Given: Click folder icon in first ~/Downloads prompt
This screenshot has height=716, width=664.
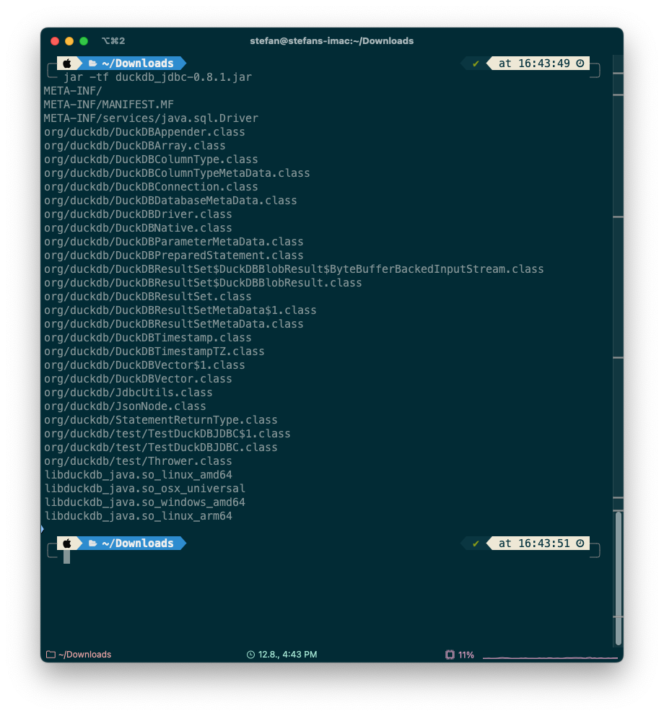Looking at the screenshot, I should (x=92, y=63).
